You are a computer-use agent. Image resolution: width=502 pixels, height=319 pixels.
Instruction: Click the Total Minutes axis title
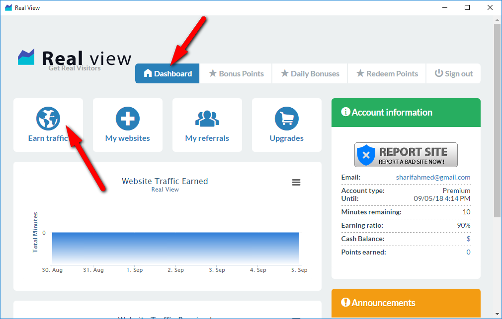tap(35, 232)
